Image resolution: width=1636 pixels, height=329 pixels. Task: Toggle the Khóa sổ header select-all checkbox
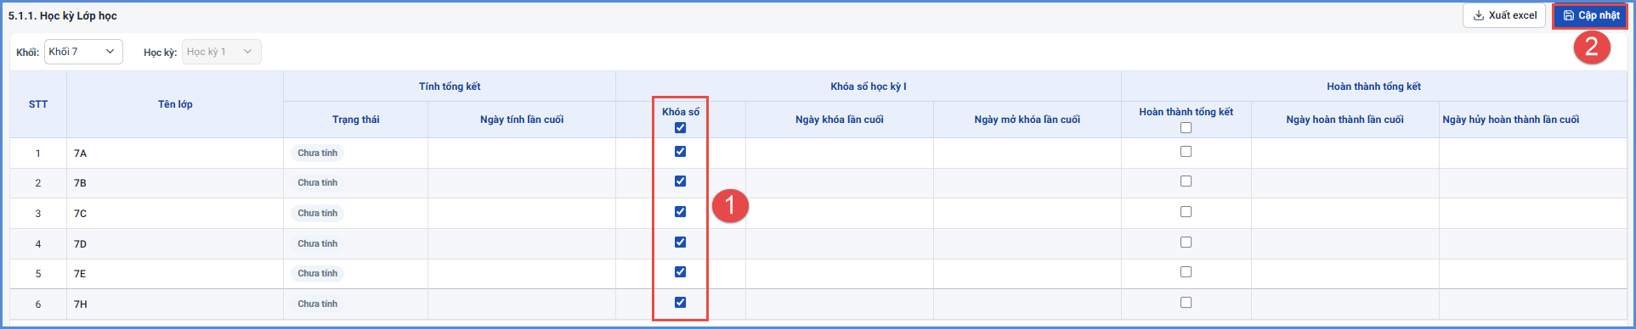pyautogui.click(x=680, y=128)
